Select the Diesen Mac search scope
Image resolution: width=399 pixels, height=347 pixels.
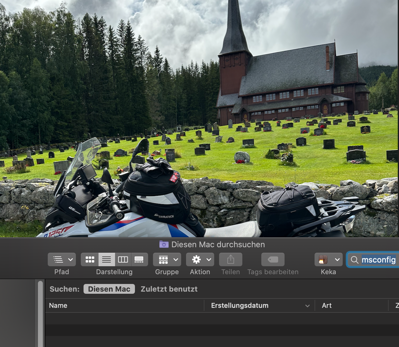(x=109, y=289)
